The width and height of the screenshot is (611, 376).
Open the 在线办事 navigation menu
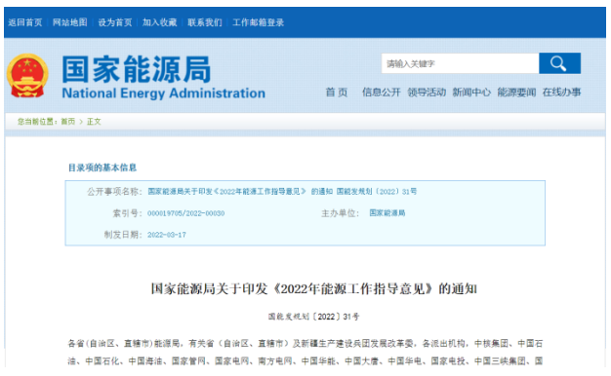click(561, 93)
